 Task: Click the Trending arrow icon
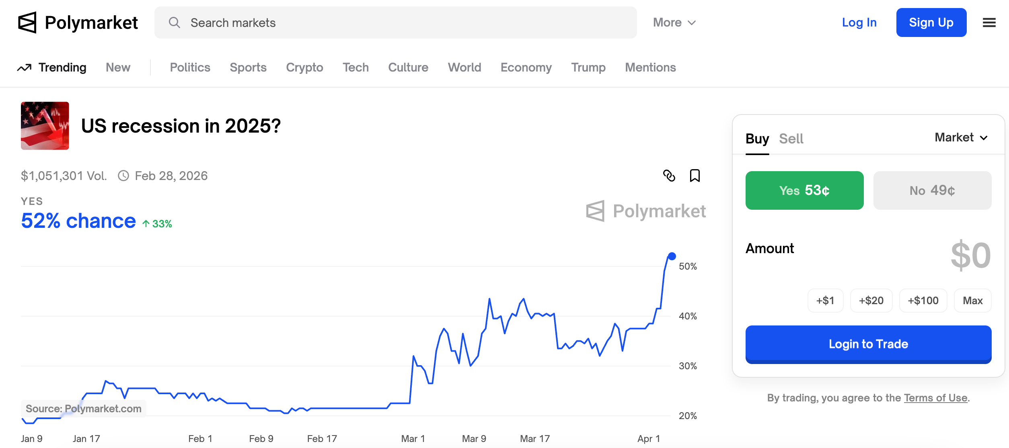(x=25, y=67)
